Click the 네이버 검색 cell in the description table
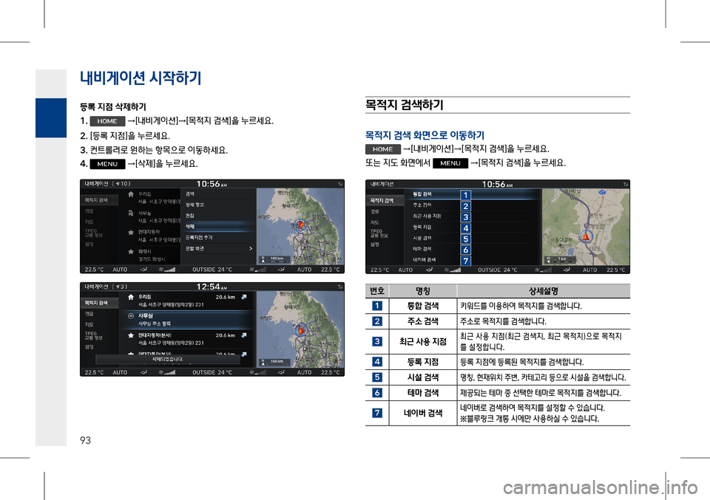The width and height of the screenshot is (710, 500). coord(423,413)
